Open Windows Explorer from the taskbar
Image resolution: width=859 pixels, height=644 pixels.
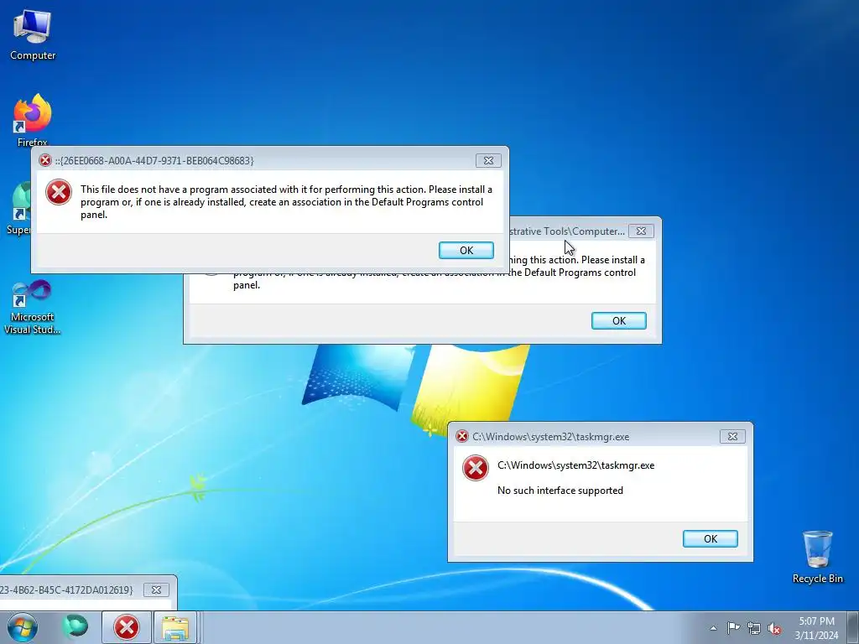175,627
